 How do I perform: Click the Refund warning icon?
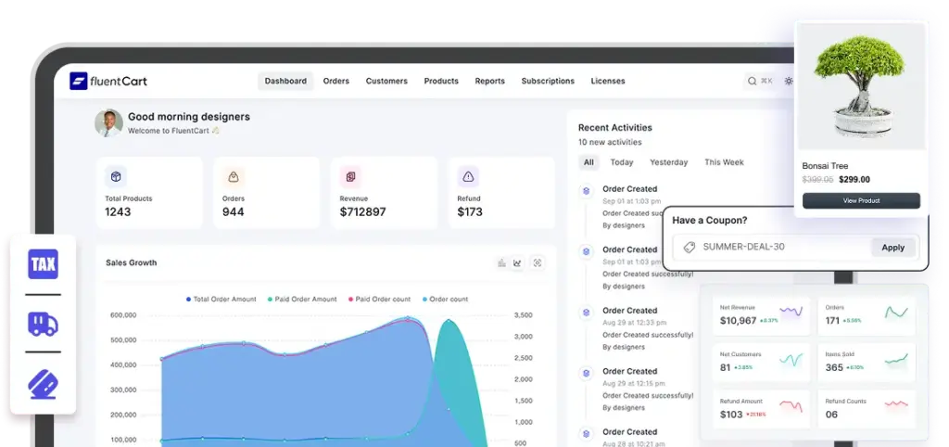[x=468, y=177]
